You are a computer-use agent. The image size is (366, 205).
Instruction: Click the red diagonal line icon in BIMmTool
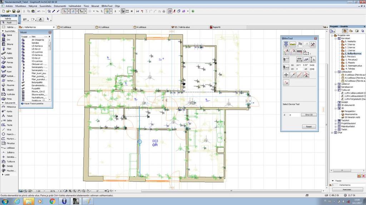point(299,75)
